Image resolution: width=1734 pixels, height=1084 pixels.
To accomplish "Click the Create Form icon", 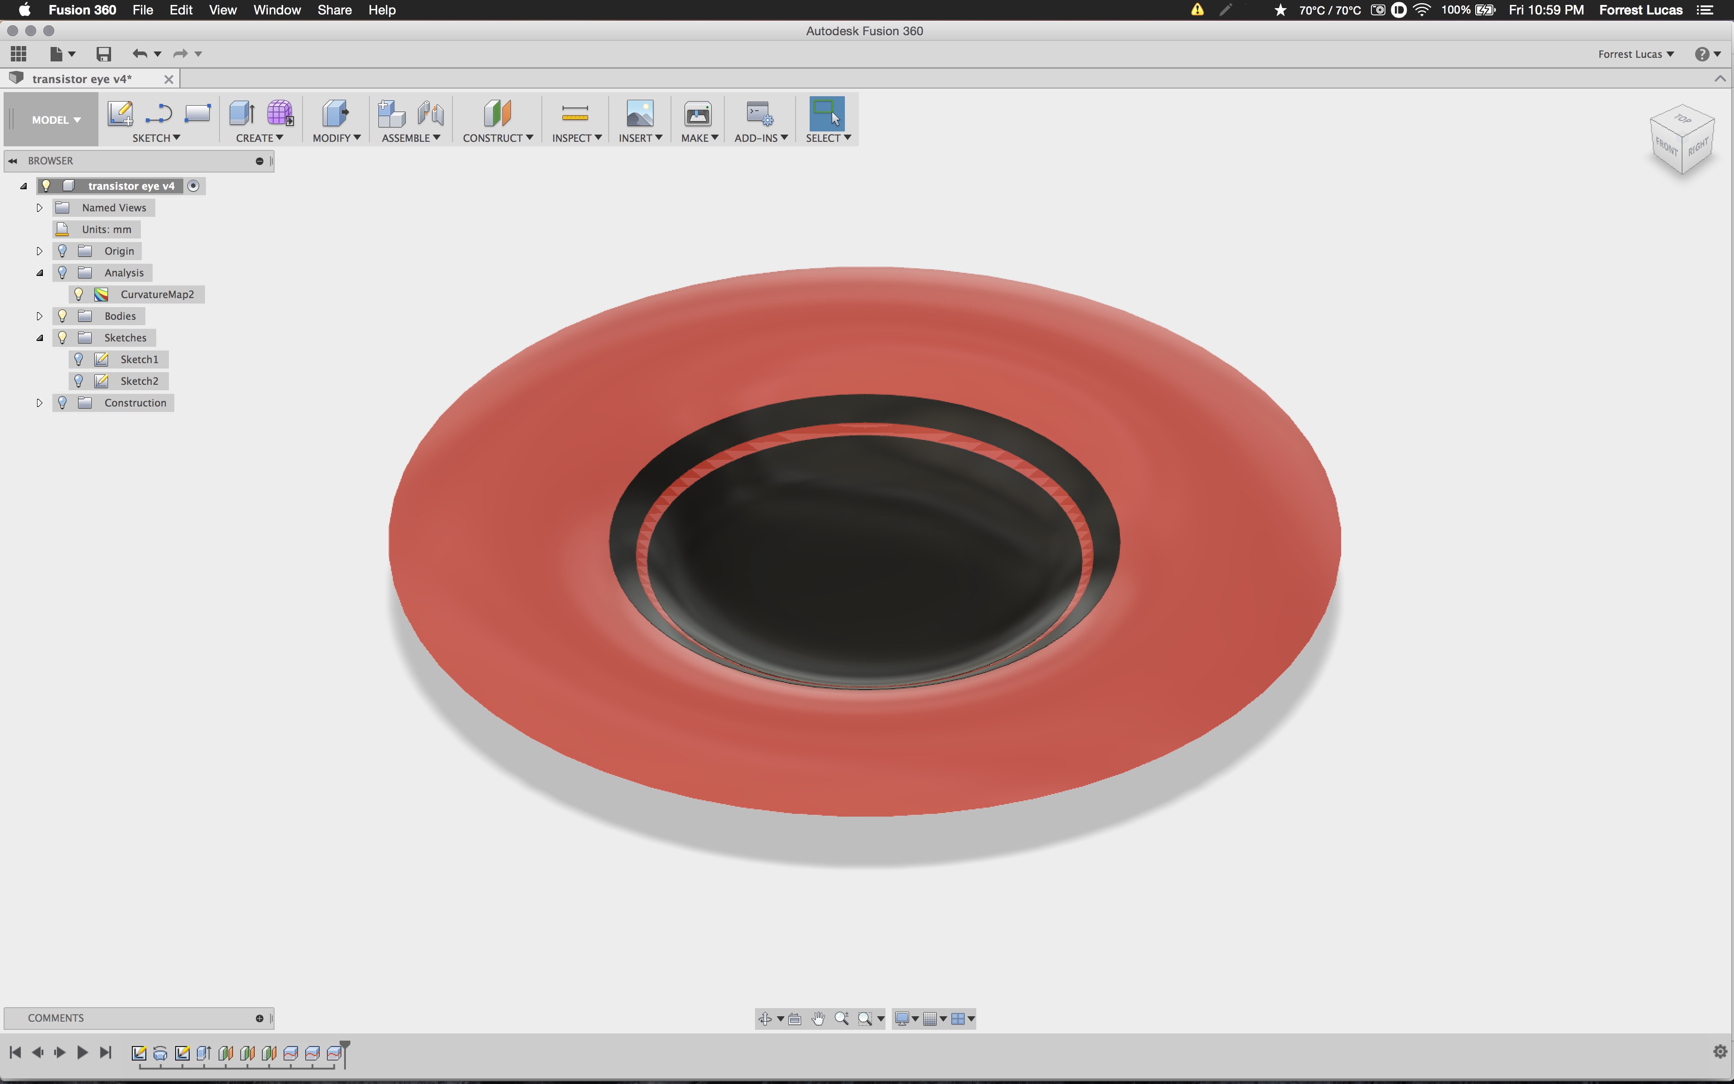I will point(280,113).
